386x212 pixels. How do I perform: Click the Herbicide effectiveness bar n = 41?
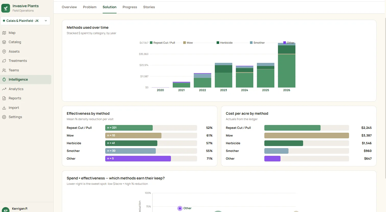click(x=131, y=143)
